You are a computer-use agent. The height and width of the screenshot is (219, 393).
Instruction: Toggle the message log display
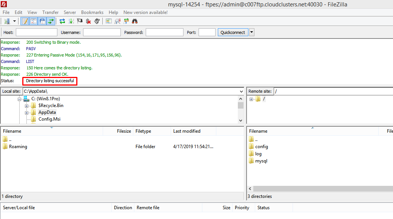25,21
